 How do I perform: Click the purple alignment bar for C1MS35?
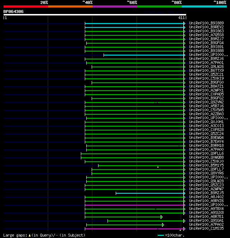[134, 229]
